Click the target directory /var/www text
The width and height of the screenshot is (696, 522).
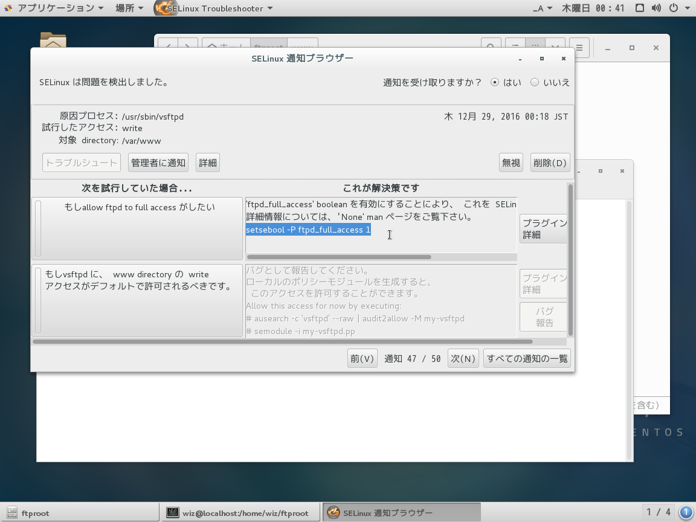pyautogui.click(x=141, y=141)
